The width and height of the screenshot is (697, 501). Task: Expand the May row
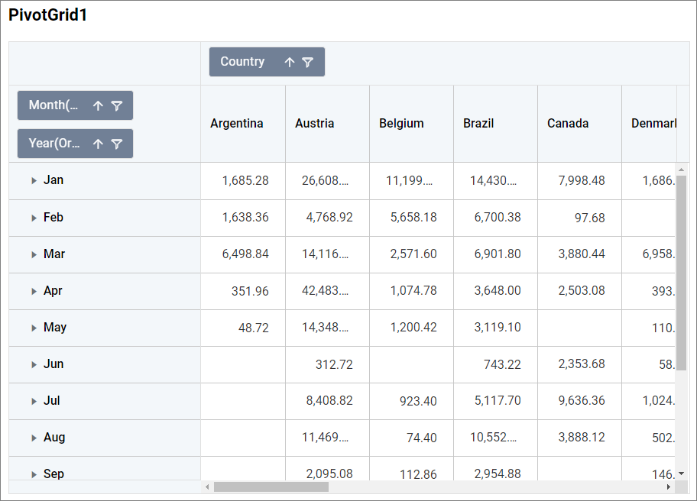pyautogui.click(x=34, y=328)
